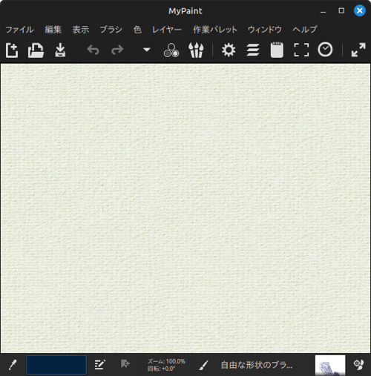Open the scratchpad notepad icon
The width and height of the screenshot is (371, 376).
[277, 50]
